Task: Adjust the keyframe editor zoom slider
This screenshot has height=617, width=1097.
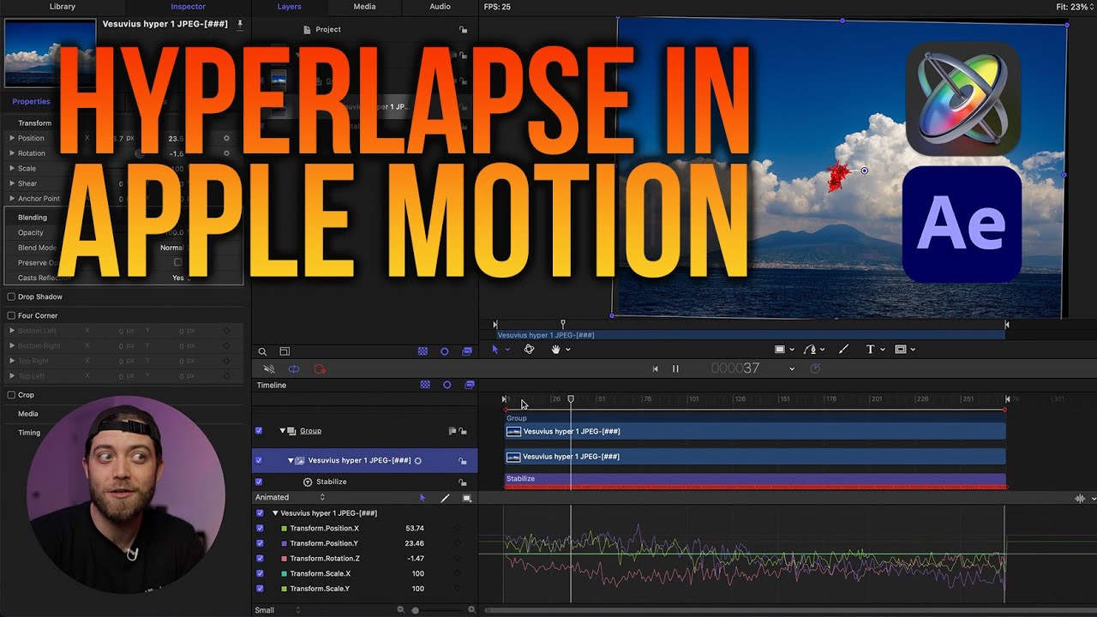Action: [416, 610]
